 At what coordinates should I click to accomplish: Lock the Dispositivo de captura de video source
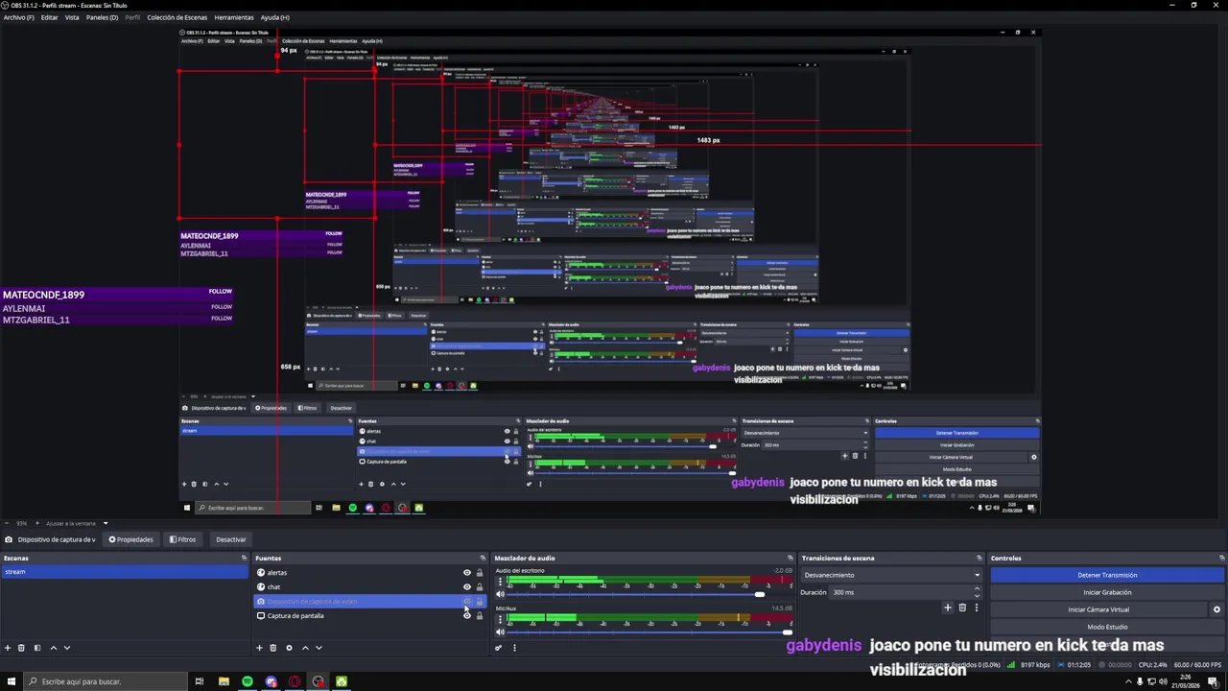point(480,602)
